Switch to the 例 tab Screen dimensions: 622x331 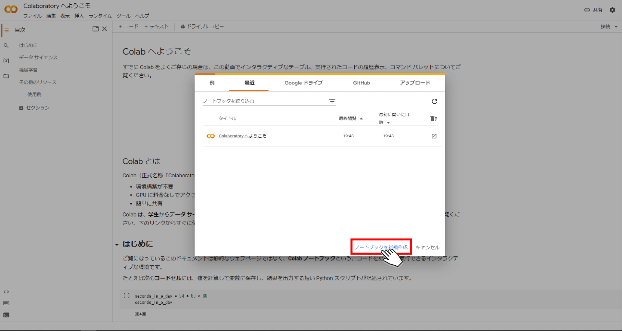[212, 83]
